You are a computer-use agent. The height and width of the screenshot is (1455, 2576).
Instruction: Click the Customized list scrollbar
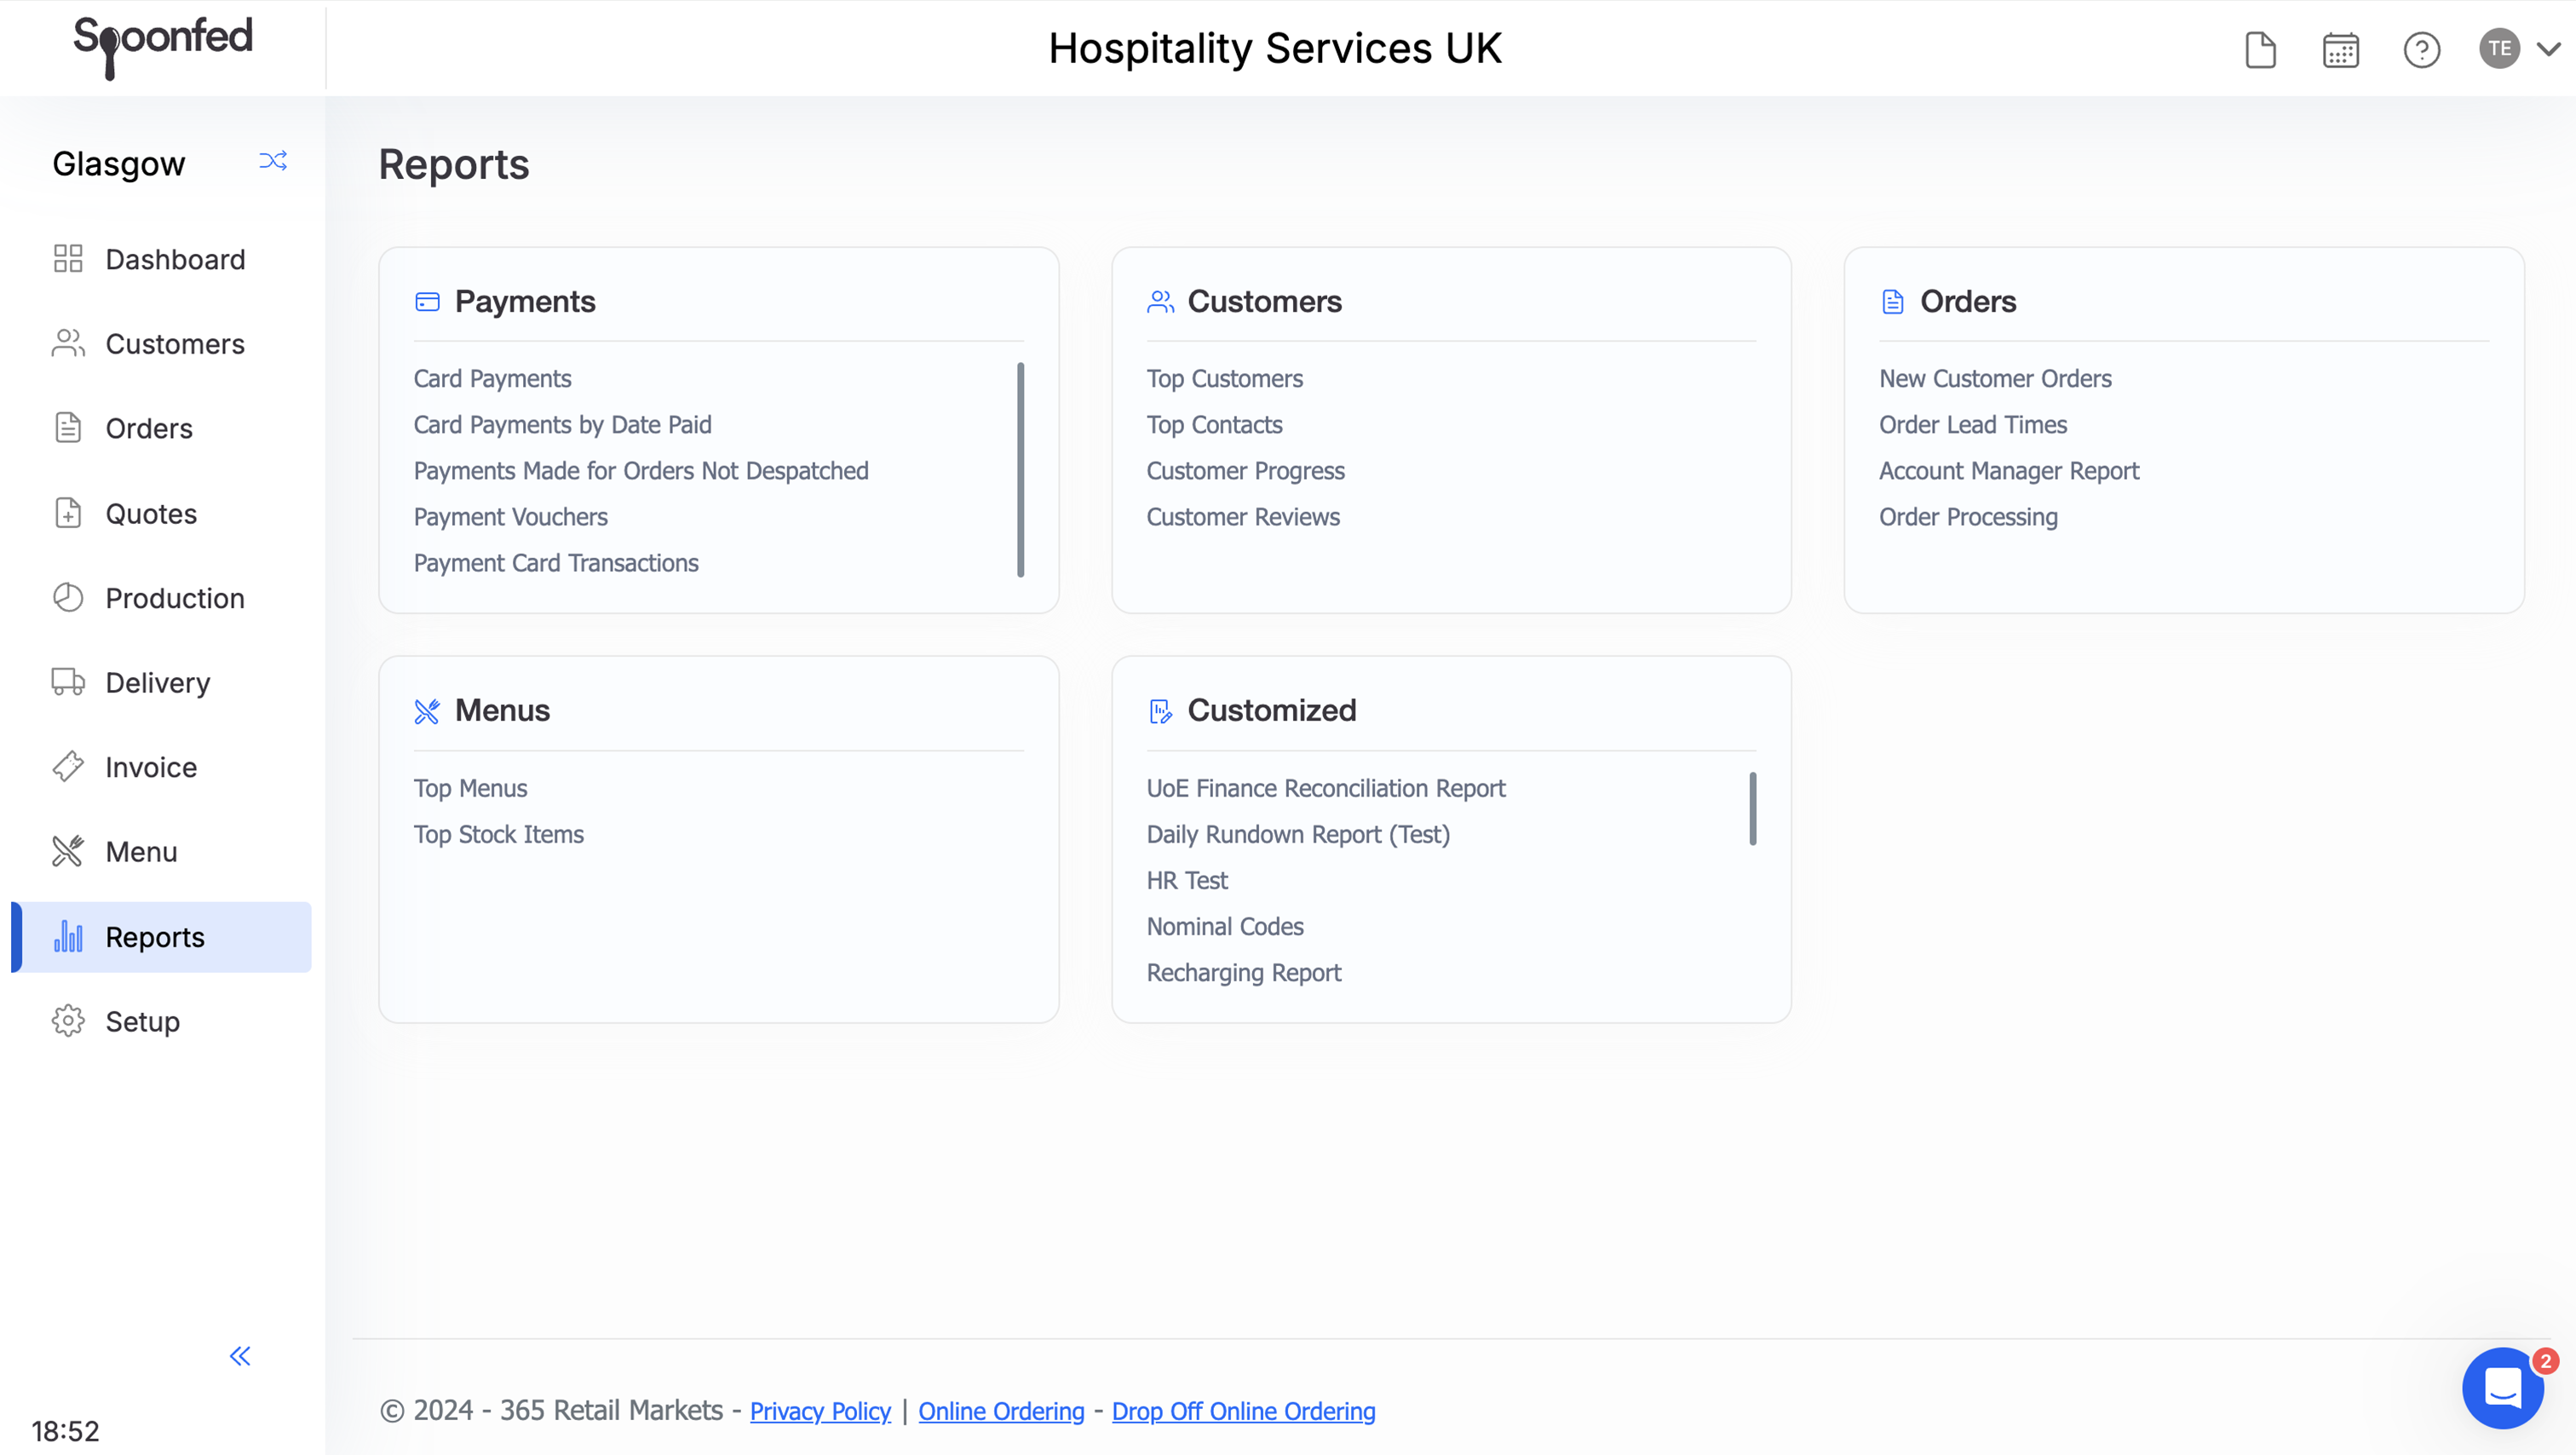coord(1752,808)
